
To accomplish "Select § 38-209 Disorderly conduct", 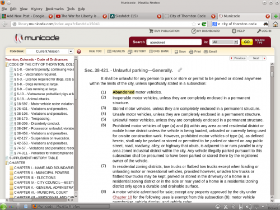I will point(37,124).
